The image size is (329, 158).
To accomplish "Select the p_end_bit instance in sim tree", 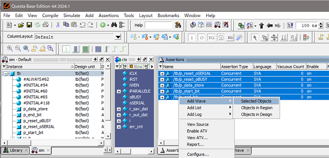I will tap(32, 115).
